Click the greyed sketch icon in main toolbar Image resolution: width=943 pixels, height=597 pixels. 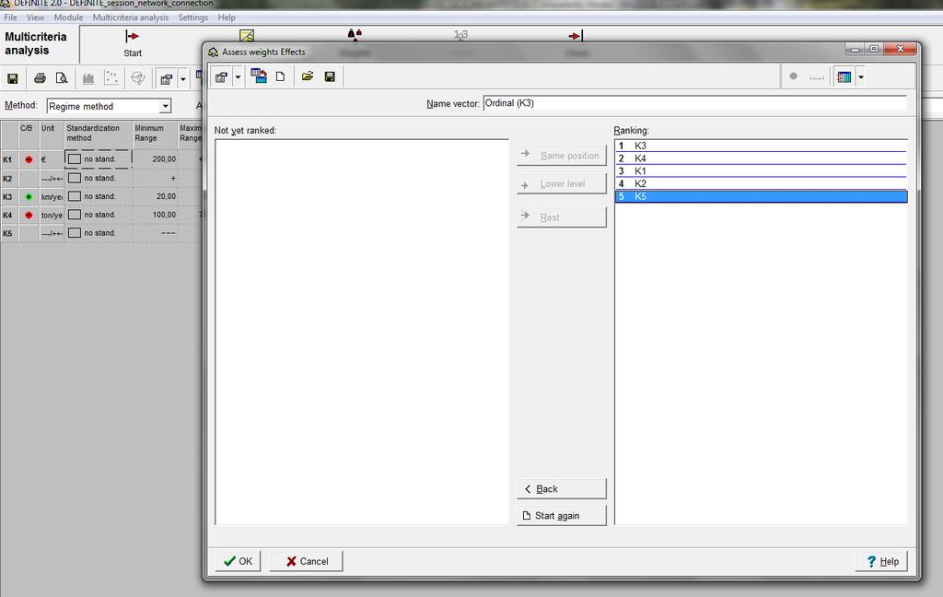(138, 77)
